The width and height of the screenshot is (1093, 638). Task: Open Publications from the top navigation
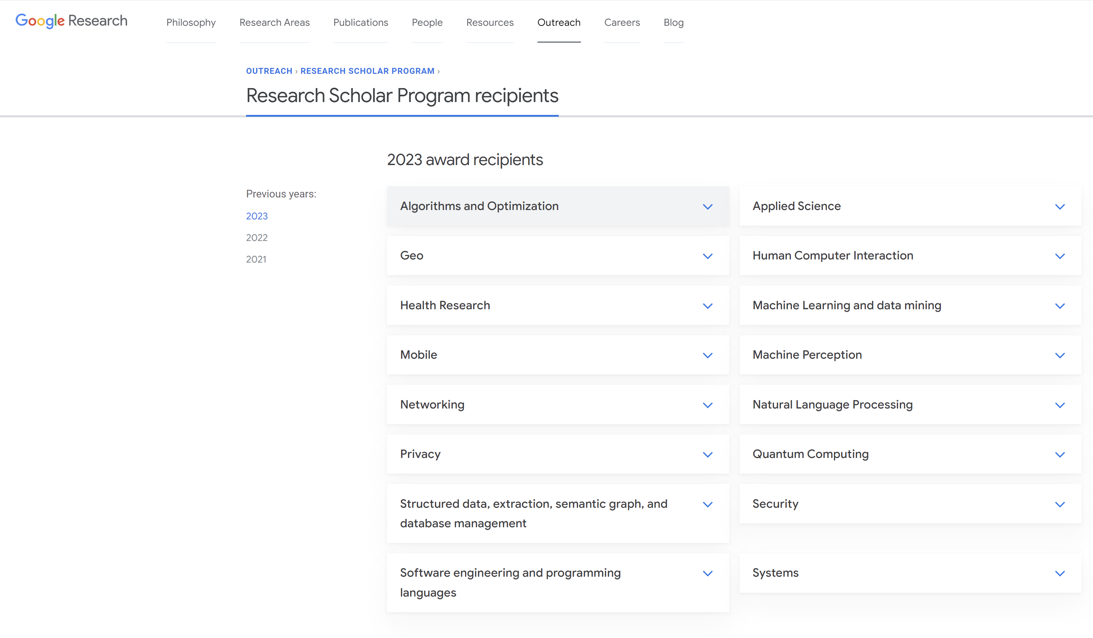click(x=361, y=23)
